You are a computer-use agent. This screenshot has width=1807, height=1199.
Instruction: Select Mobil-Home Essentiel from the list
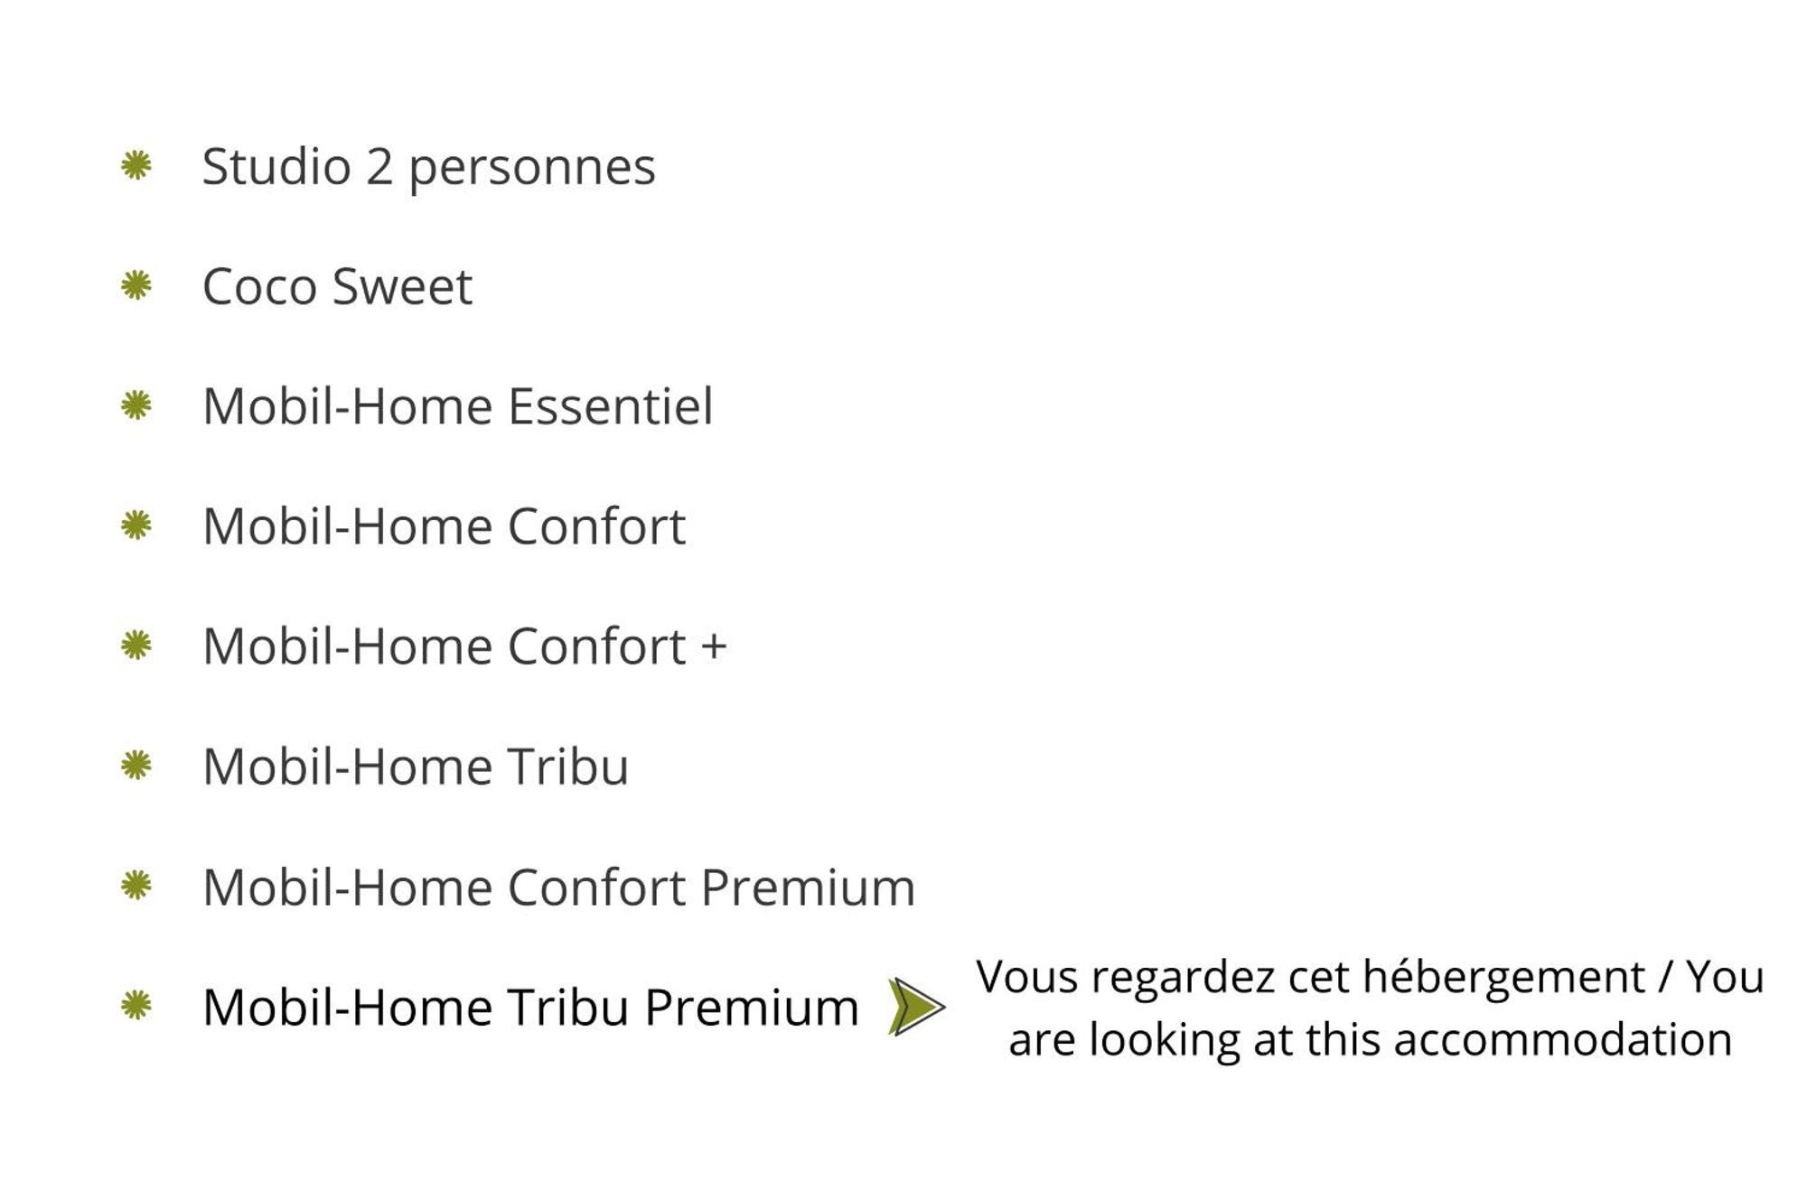pos(457,406)
